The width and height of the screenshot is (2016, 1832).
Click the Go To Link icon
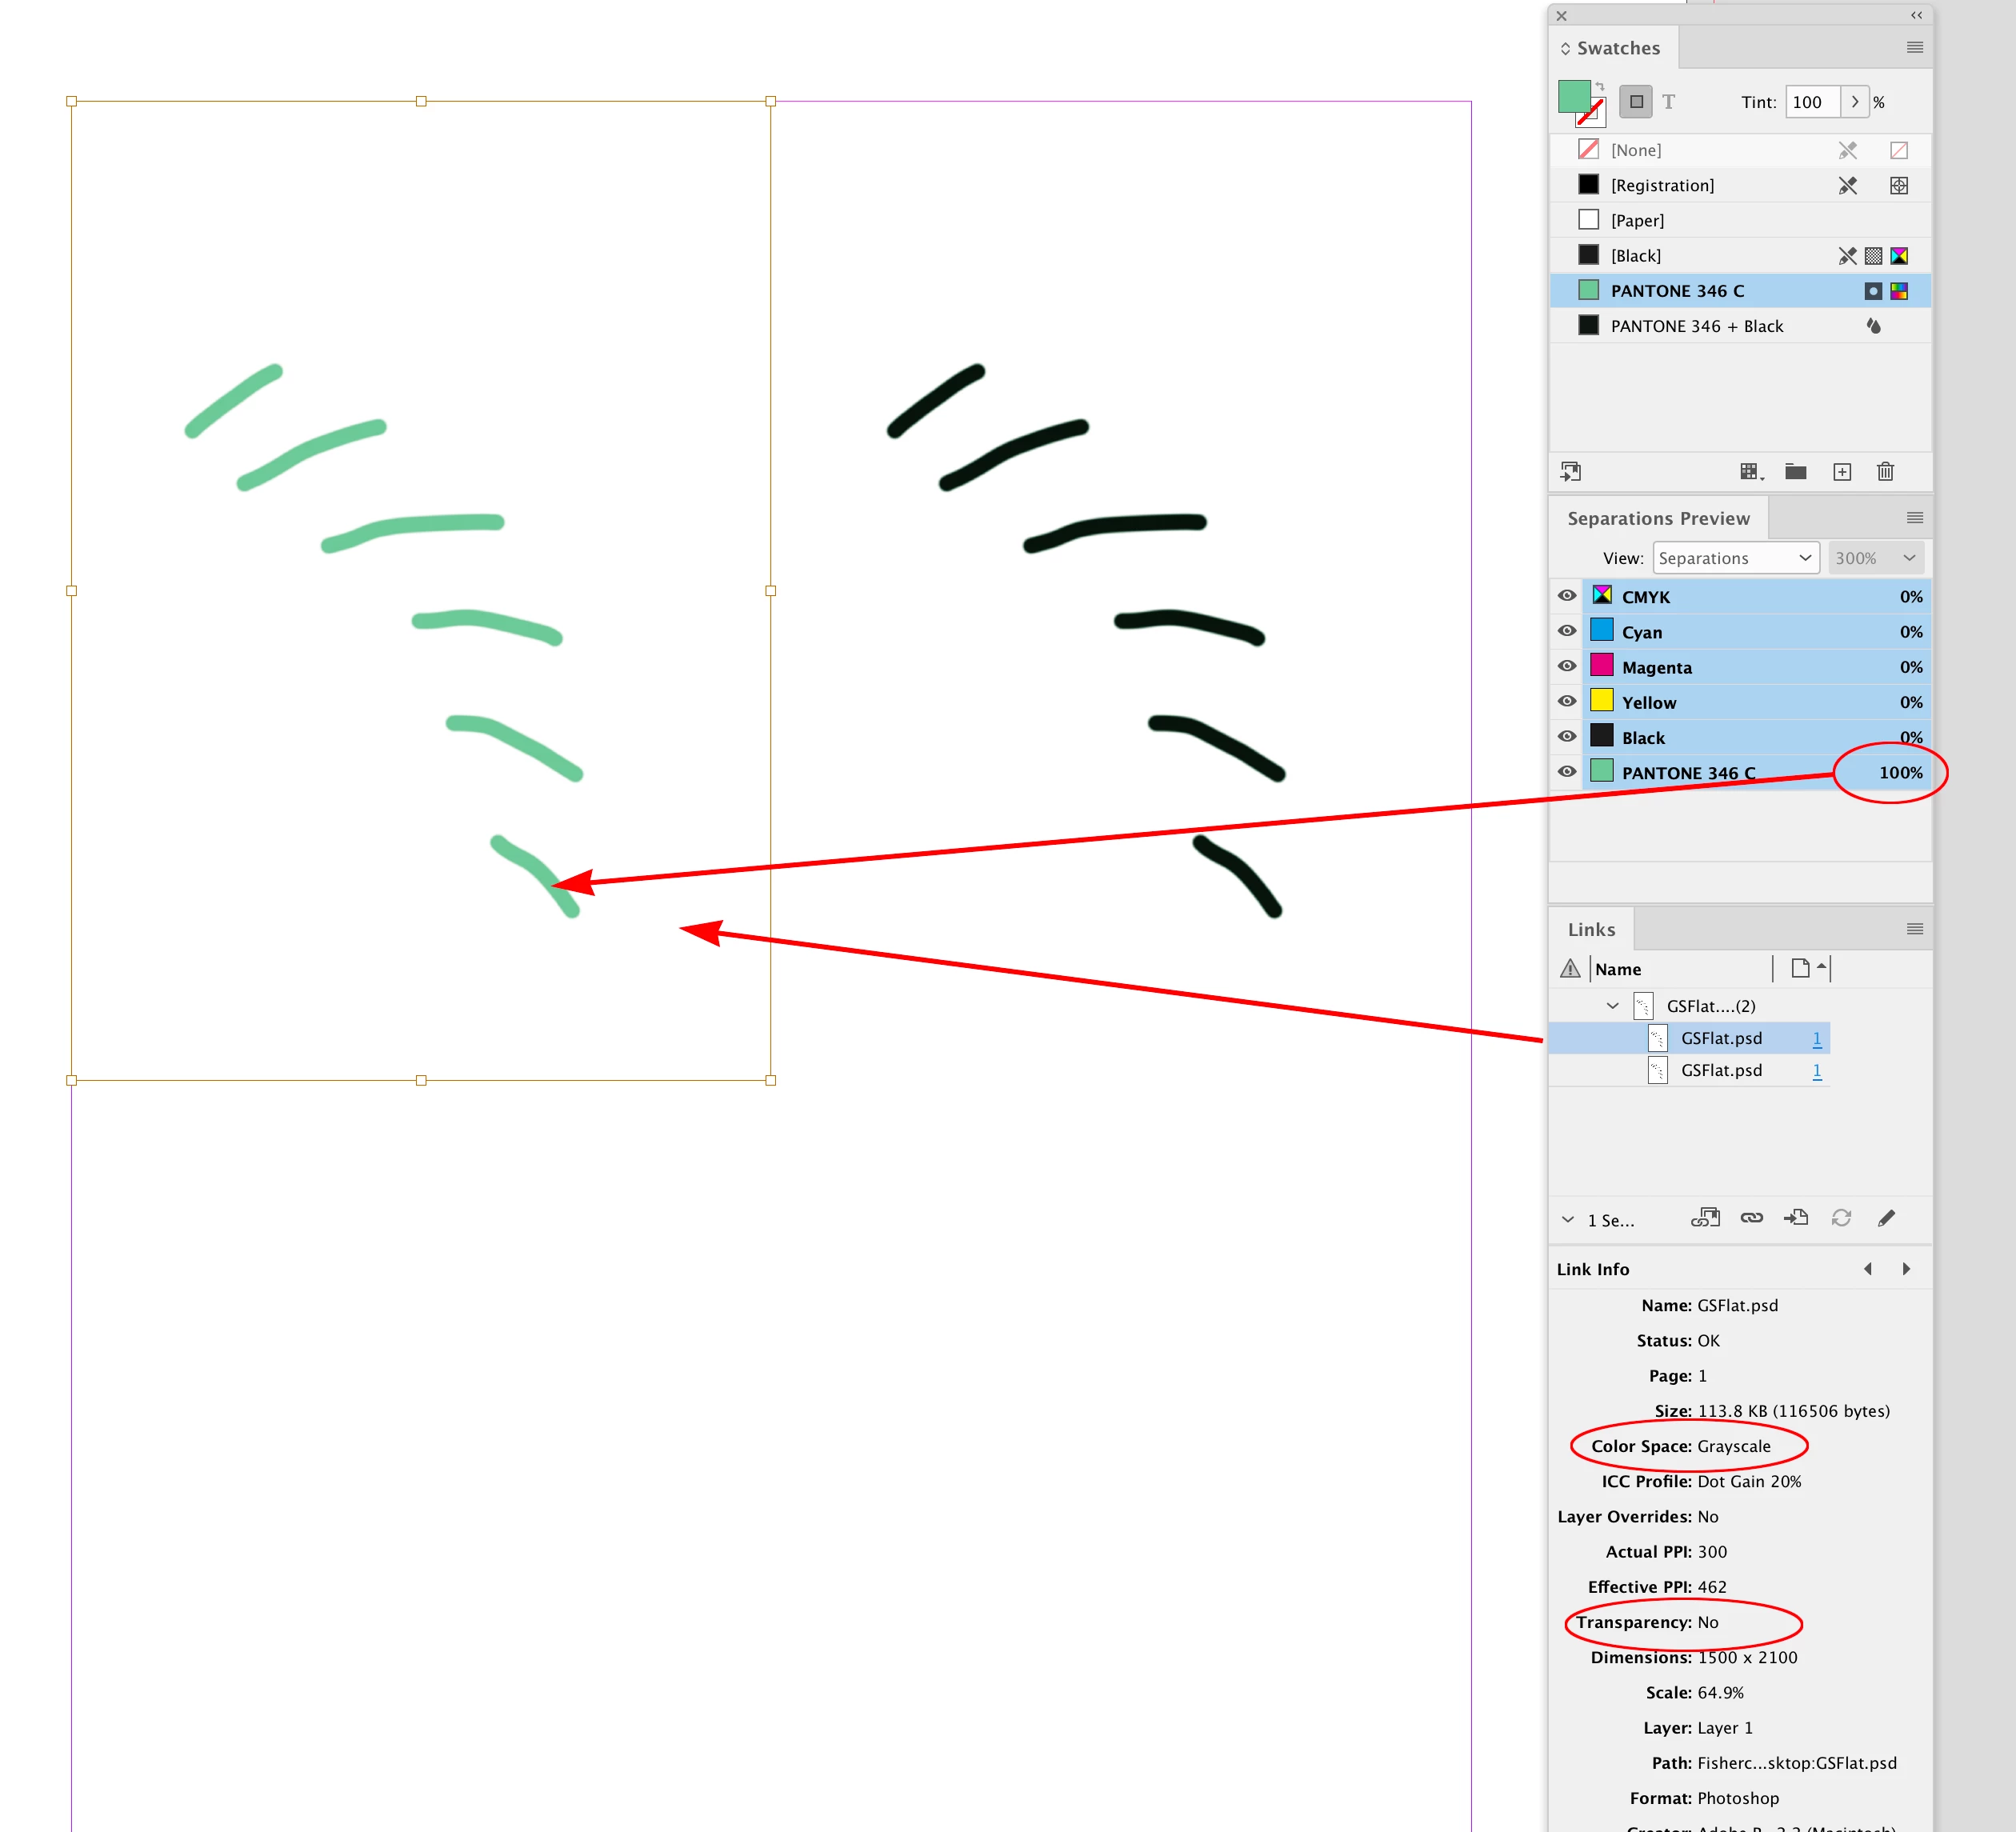pos(1796,1218)
